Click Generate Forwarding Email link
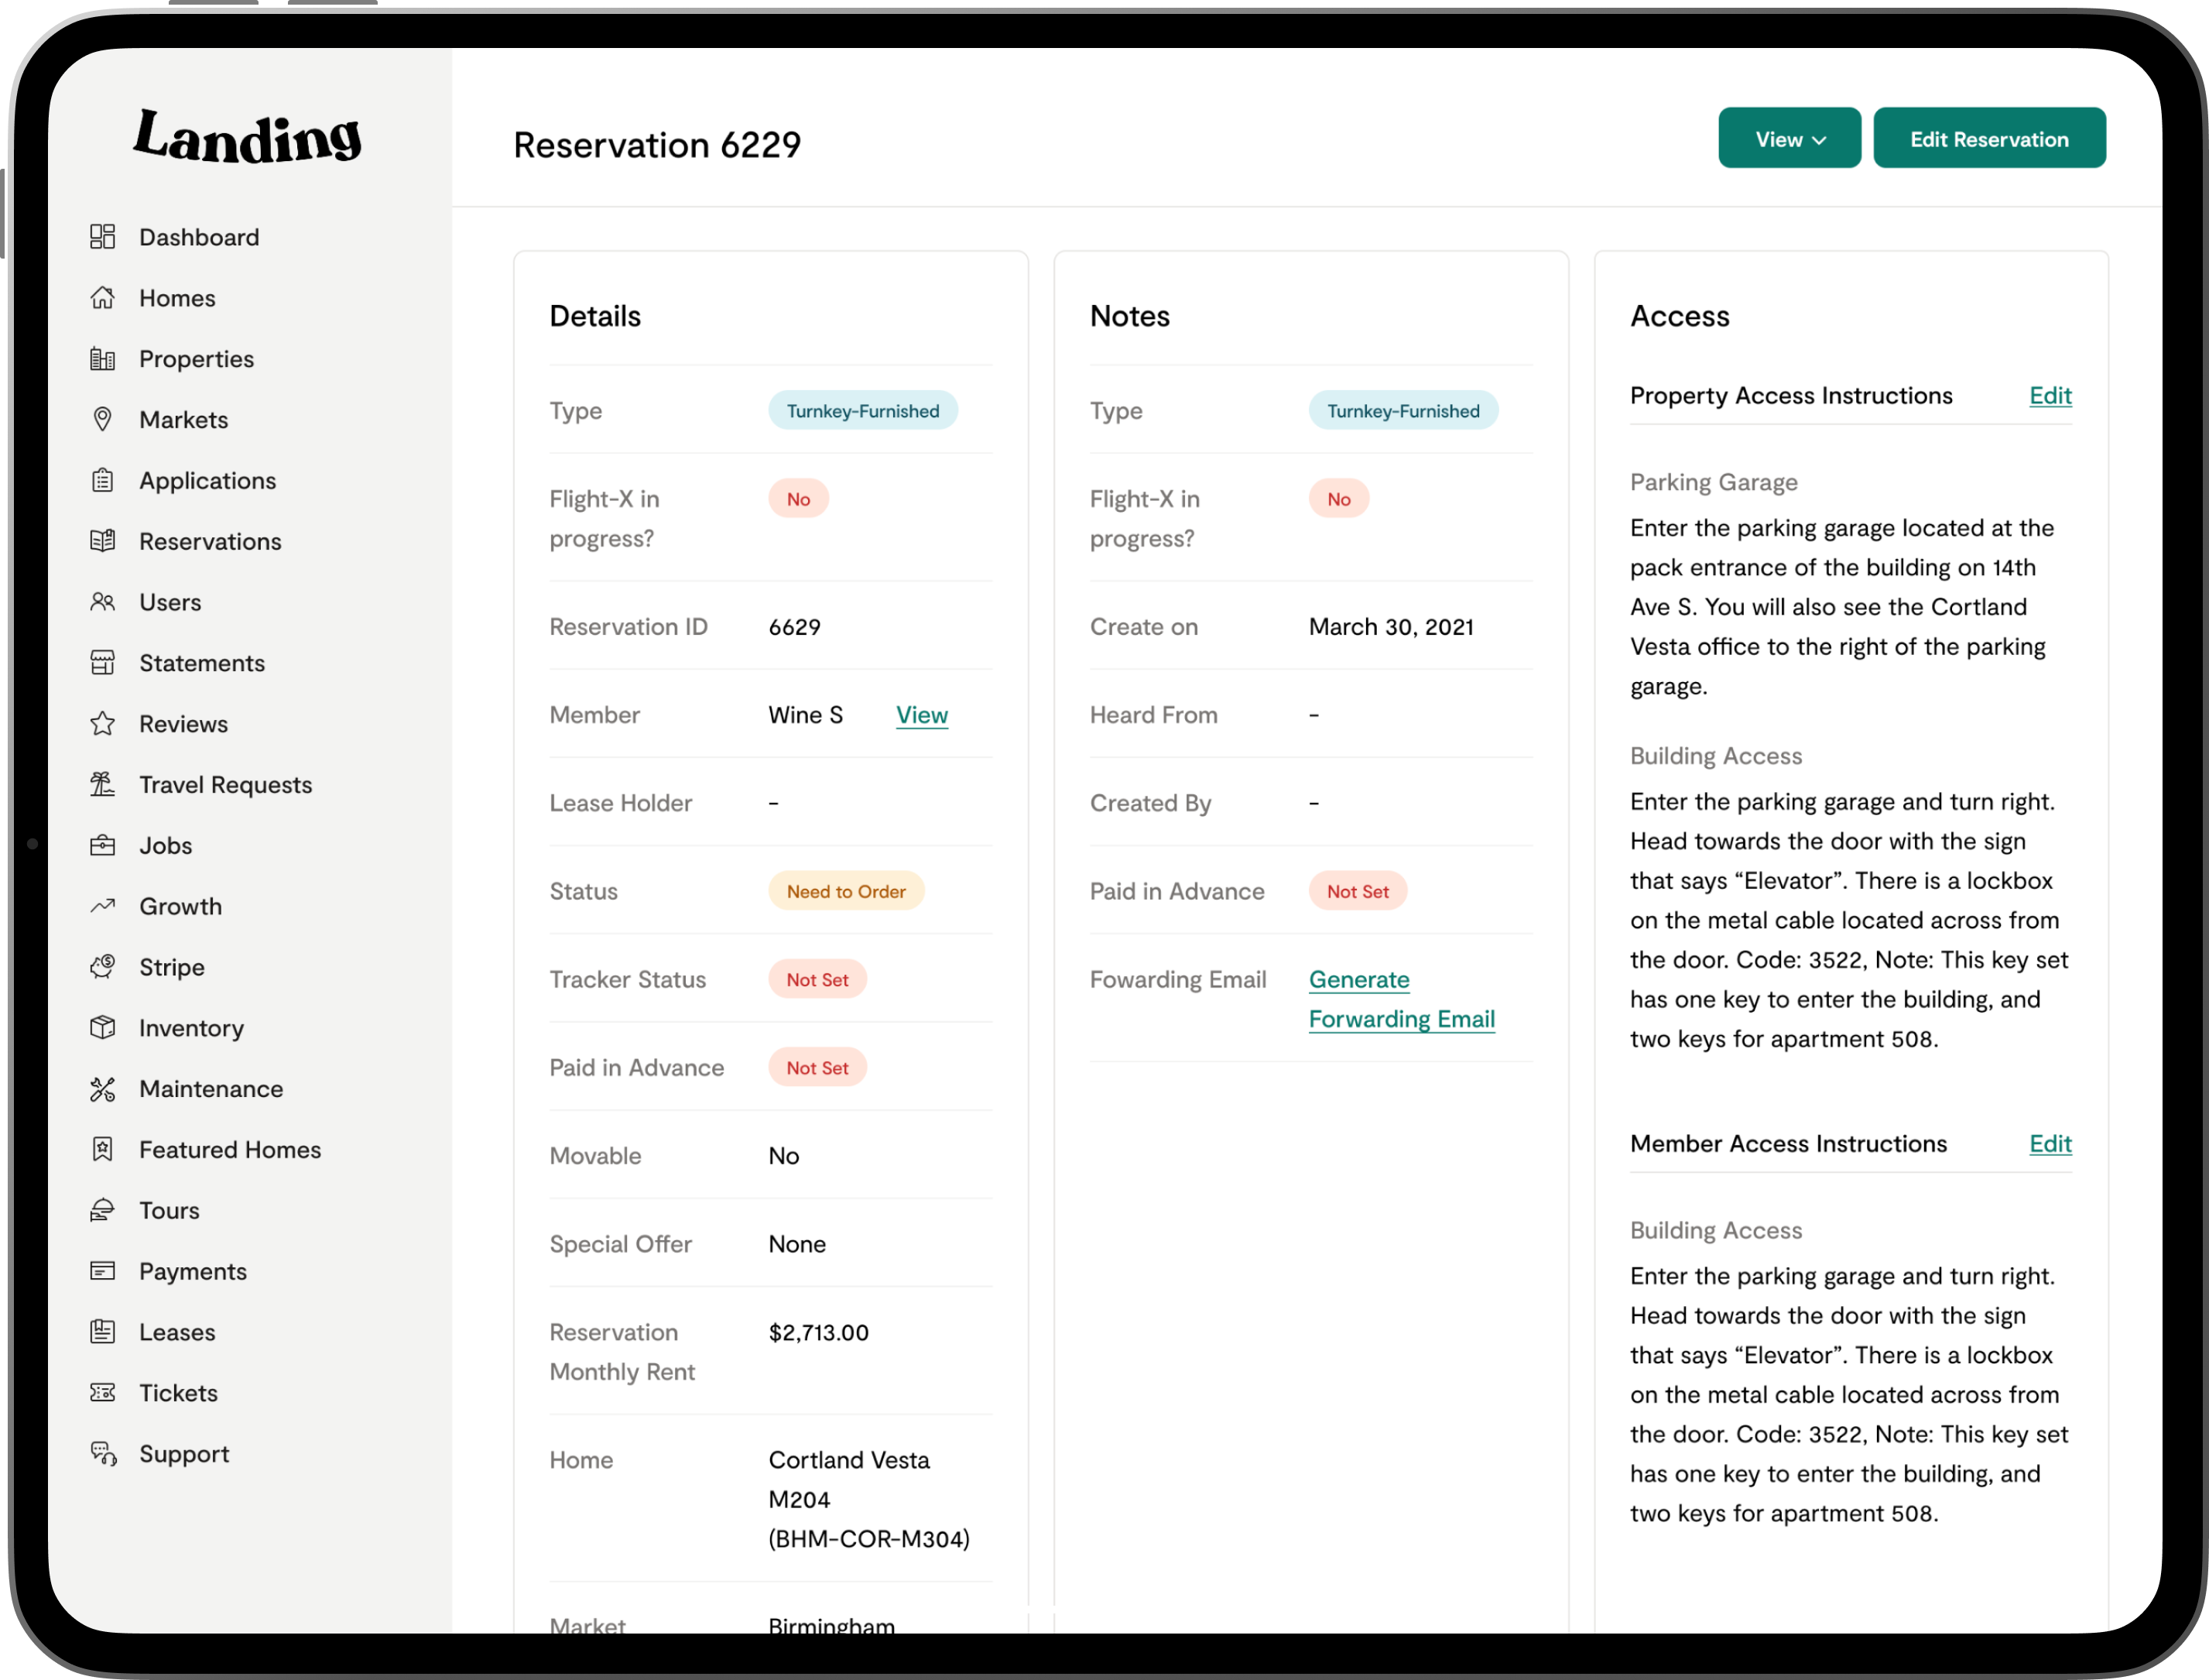This screenshot has width=2209, height=1680. (1400, 999)
